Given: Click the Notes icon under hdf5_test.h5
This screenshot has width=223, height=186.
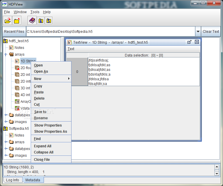Looking at the screenshot, I should (x=11, y=48).
